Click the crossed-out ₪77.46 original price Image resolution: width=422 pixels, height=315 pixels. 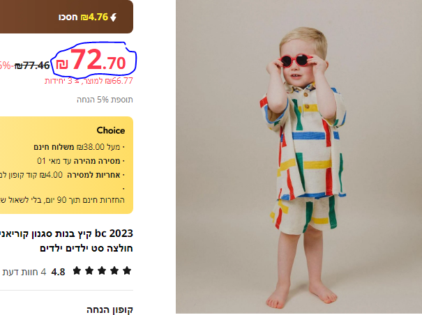32,66
